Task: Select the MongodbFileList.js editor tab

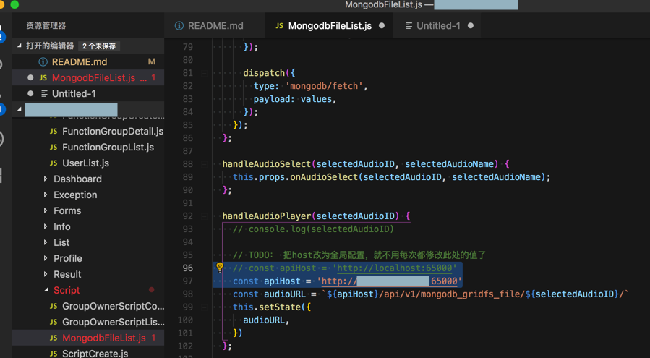Action: pos(329,26)
